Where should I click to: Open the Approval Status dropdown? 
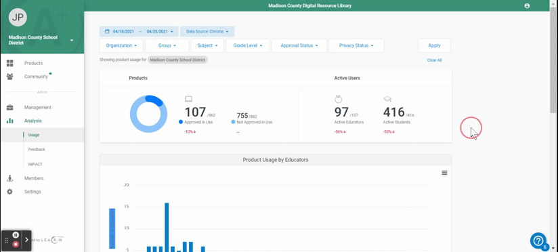(299, 45)
